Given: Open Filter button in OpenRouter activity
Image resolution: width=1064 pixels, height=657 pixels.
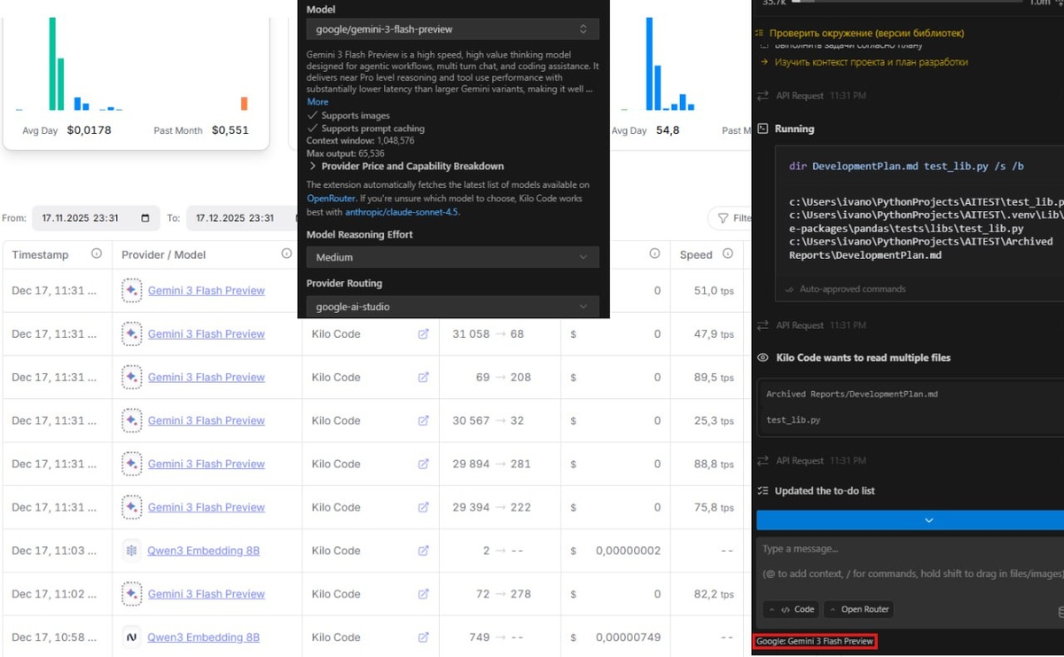Looking at the screenshot, I should 730,218.
